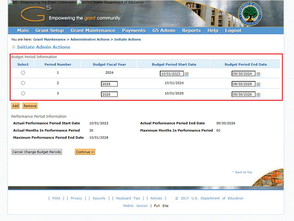The image size is (294, 221).
Task: Click the fiscal year field 2025
Action: pyautogui.click(x=109, y=84)
